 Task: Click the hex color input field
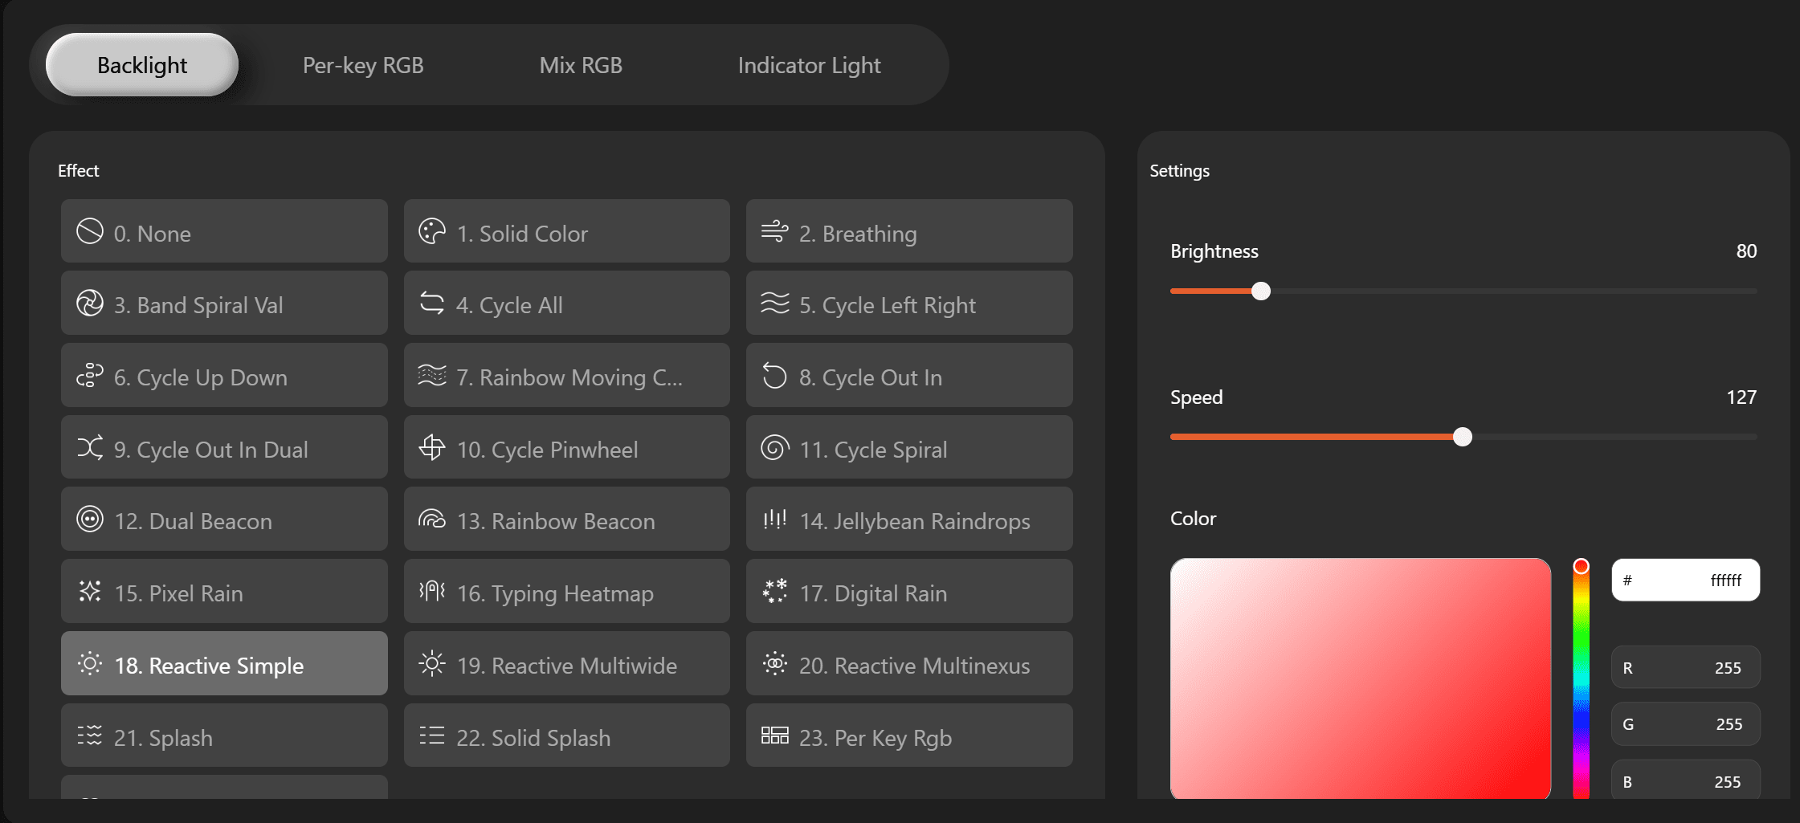pos(1685,580)
